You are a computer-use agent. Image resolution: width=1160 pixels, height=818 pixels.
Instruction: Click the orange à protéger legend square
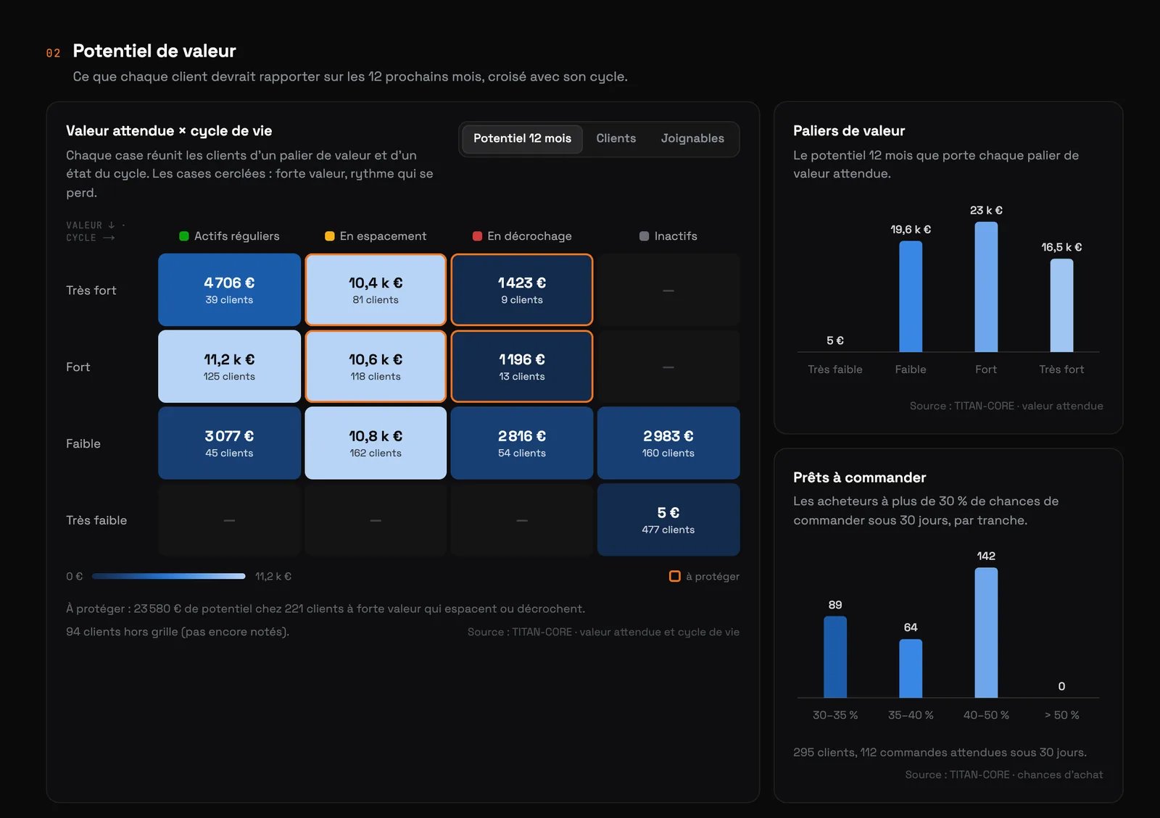674,576
